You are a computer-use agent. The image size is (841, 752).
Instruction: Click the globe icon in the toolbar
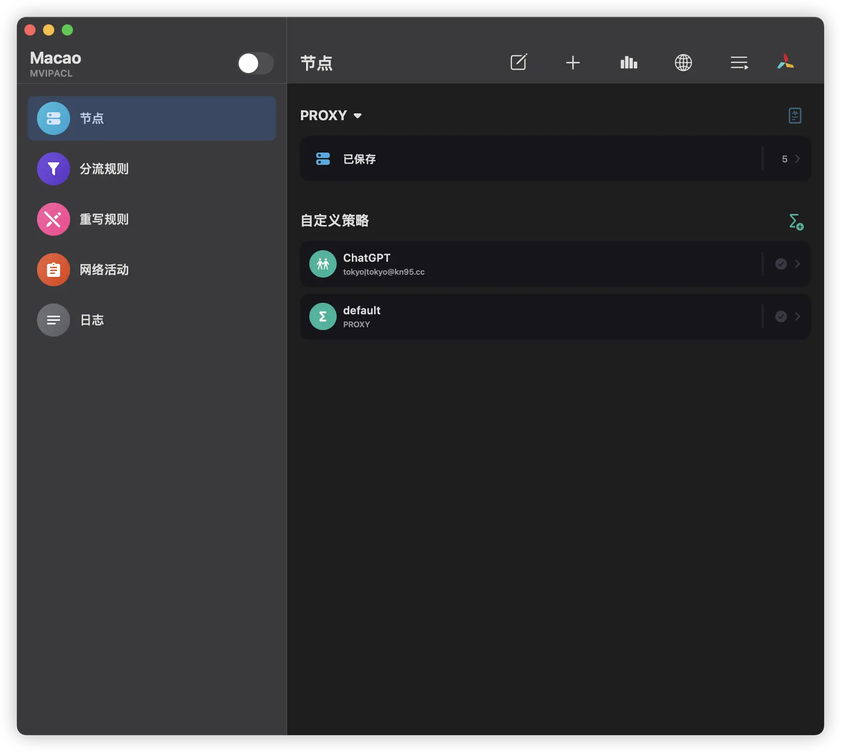coord(683,62)
